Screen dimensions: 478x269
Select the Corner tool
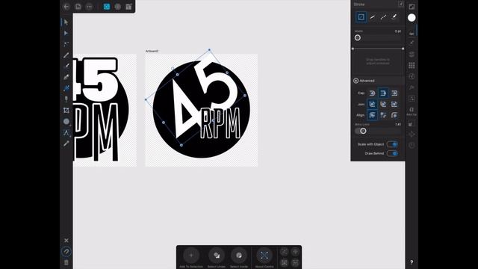66,44
